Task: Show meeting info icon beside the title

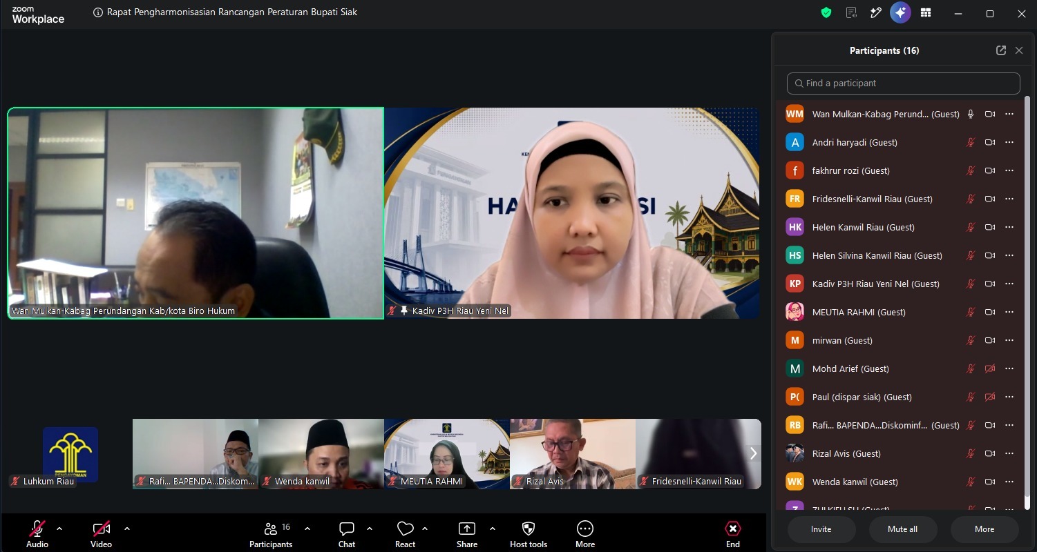Action: (98, 12)
